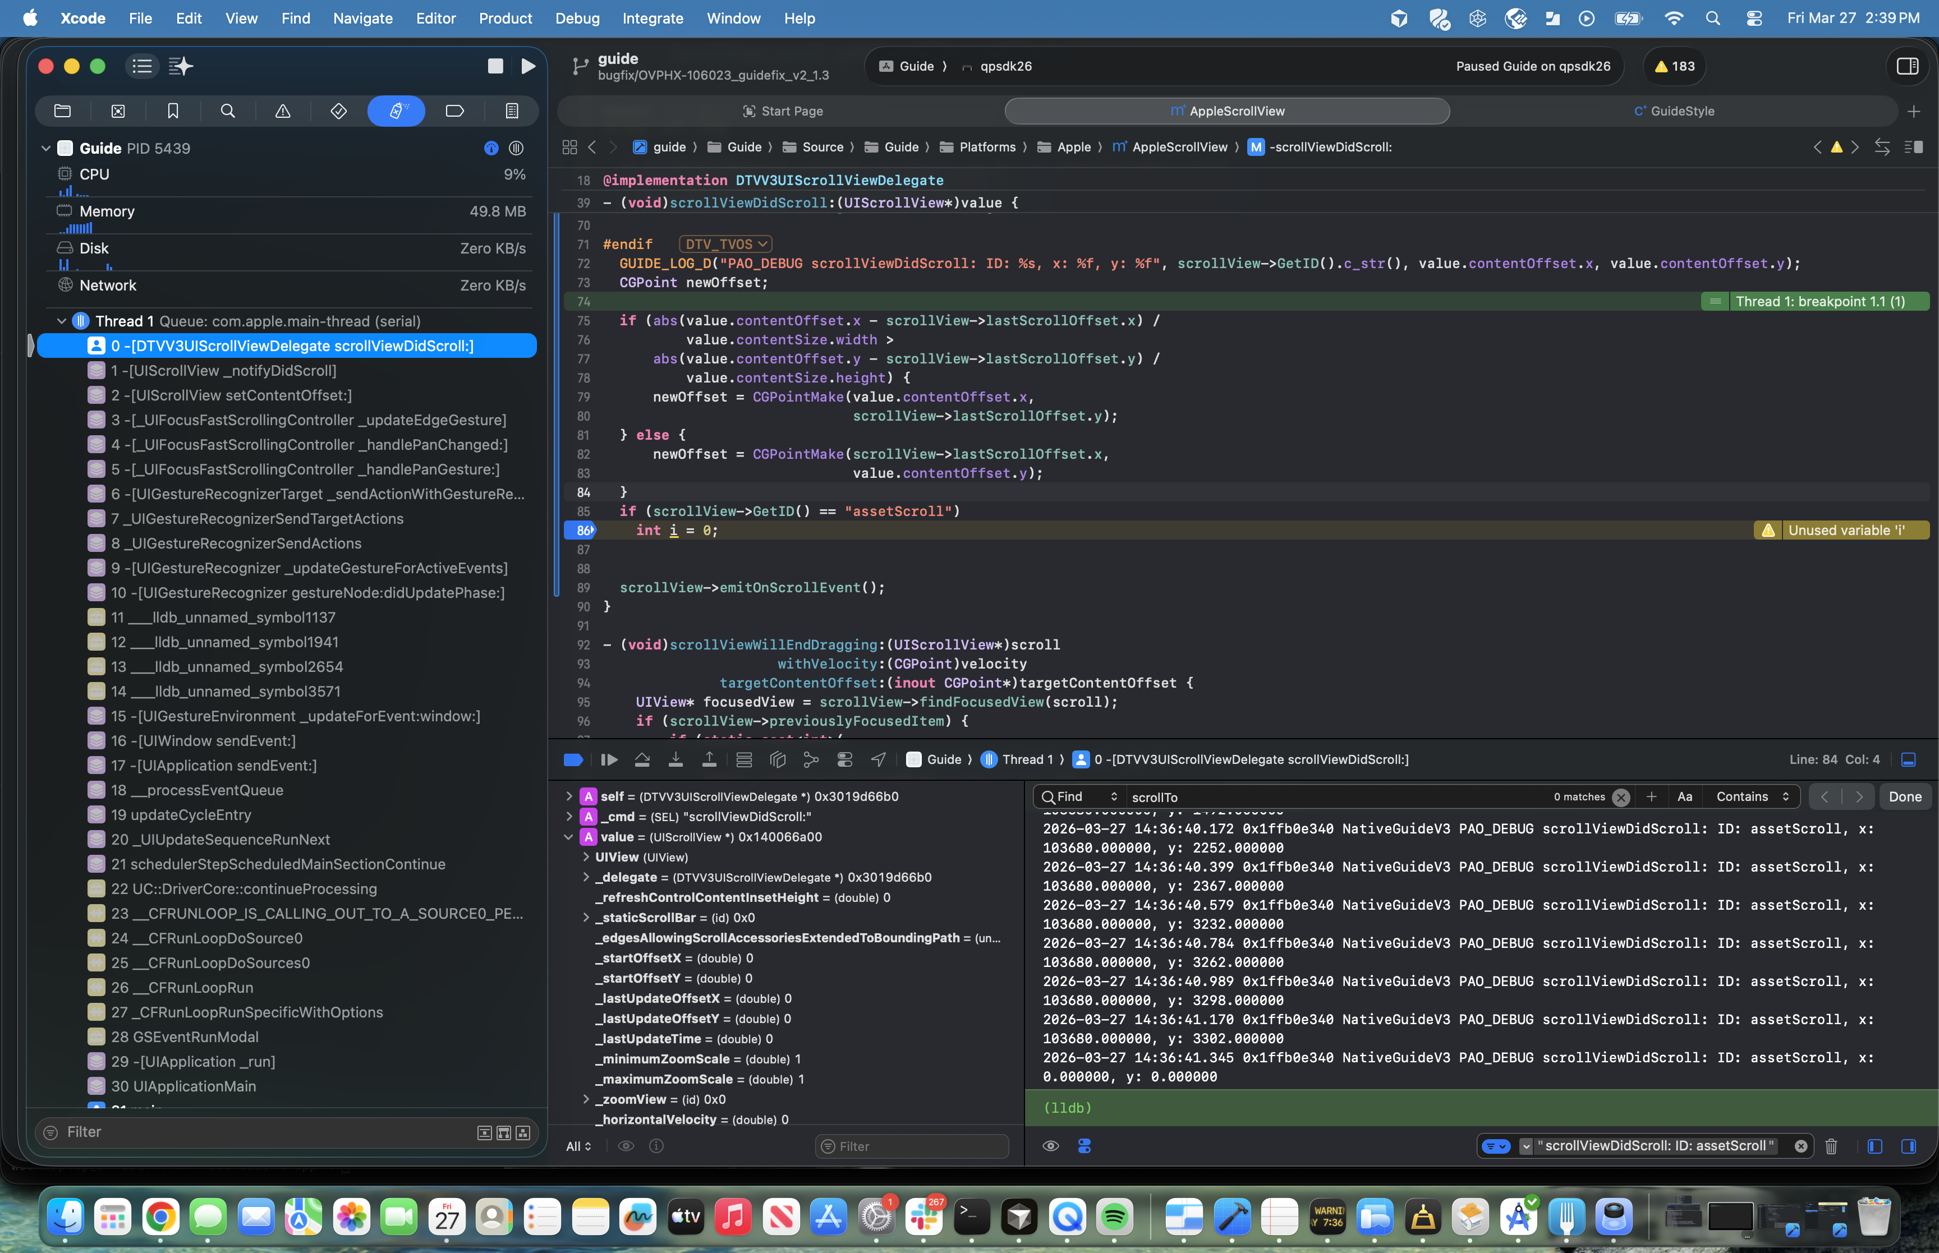Toggle case-sensitive Aa option in console find
The image size is (1939, 1253).
[1684, 796]
